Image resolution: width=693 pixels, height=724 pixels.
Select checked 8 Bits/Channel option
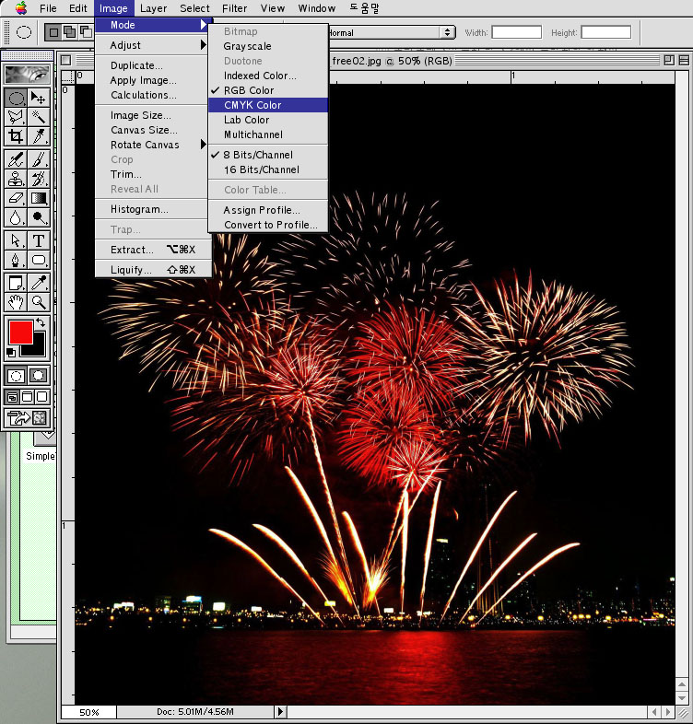tap(257, 155)
